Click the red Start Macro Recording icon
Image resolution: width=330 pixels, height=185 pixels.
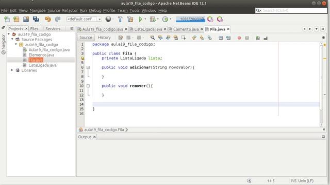(239, 38)
